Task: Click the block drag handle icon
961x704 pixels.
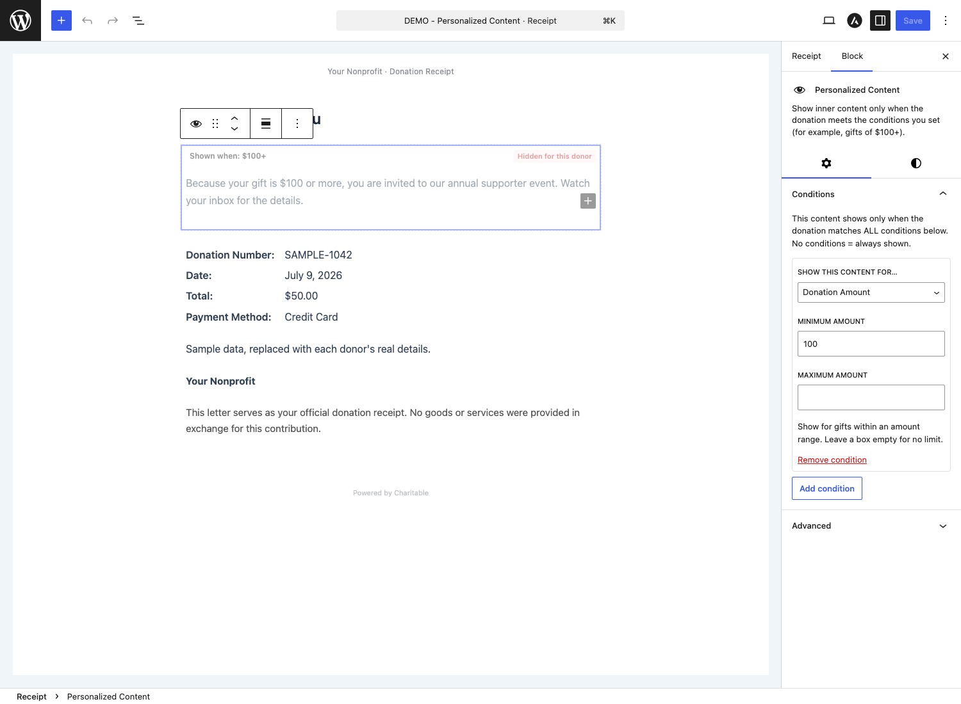Action: [x=215, y=124]
